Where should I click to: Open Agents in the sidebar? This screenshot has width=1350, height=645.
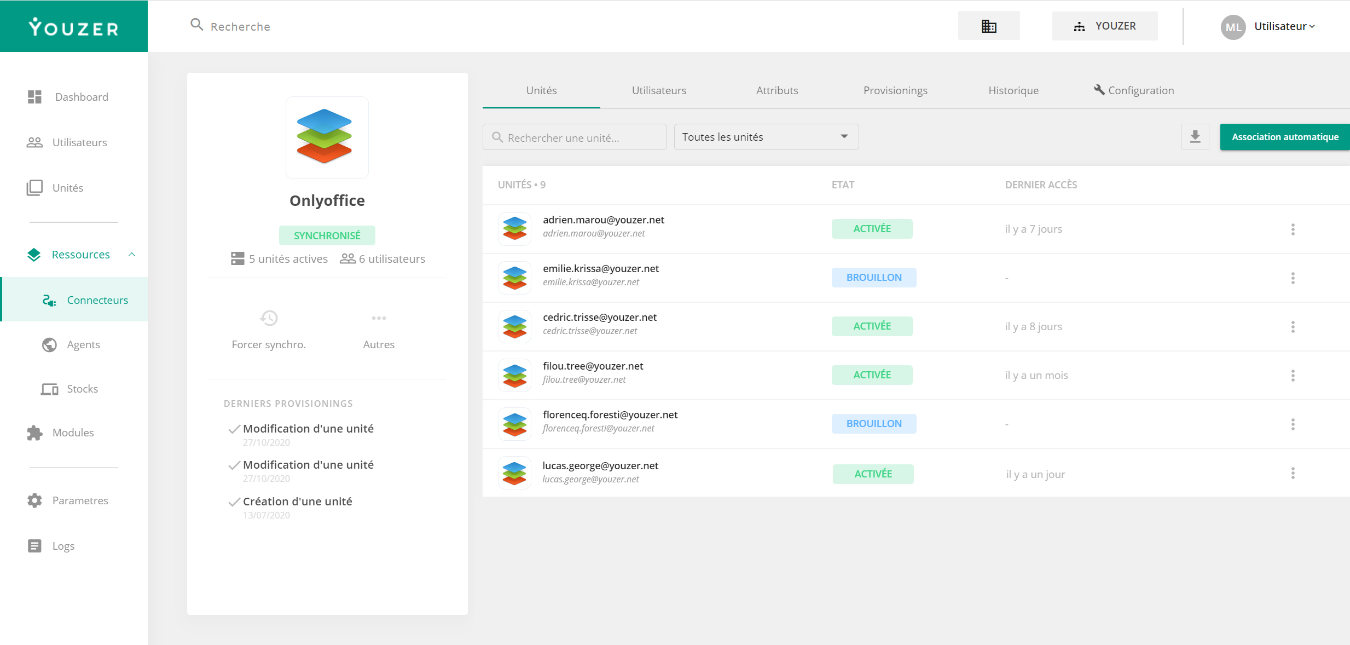pos(83,344)
